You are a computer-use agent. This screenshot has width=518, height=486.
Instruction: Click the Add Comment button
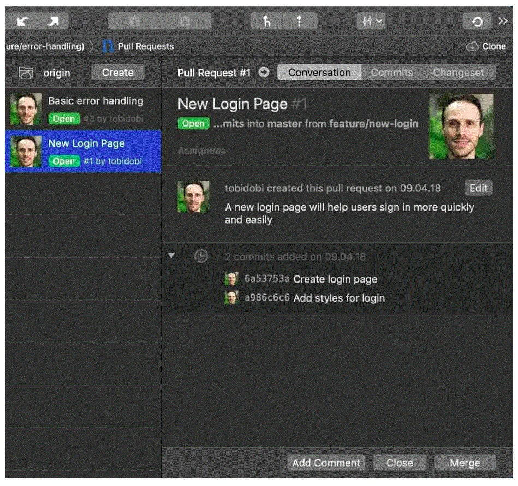[x=326, y=463]
